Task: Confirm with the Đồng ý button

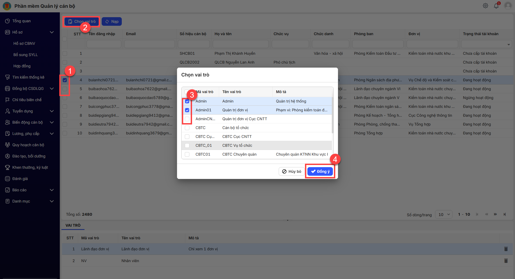Action: coord(320,171)
